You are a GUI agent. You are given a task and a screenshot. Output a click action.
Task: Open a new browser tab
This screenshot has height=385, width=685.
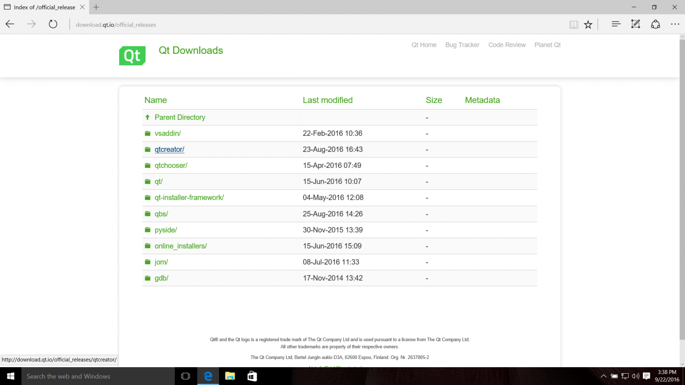click(95, 7)
